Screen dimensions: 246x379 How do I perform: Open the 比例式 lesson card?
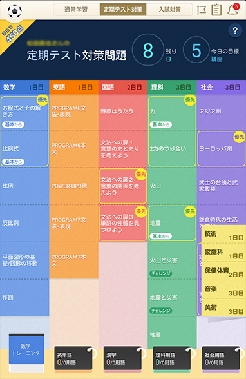(x=24, y=149)
